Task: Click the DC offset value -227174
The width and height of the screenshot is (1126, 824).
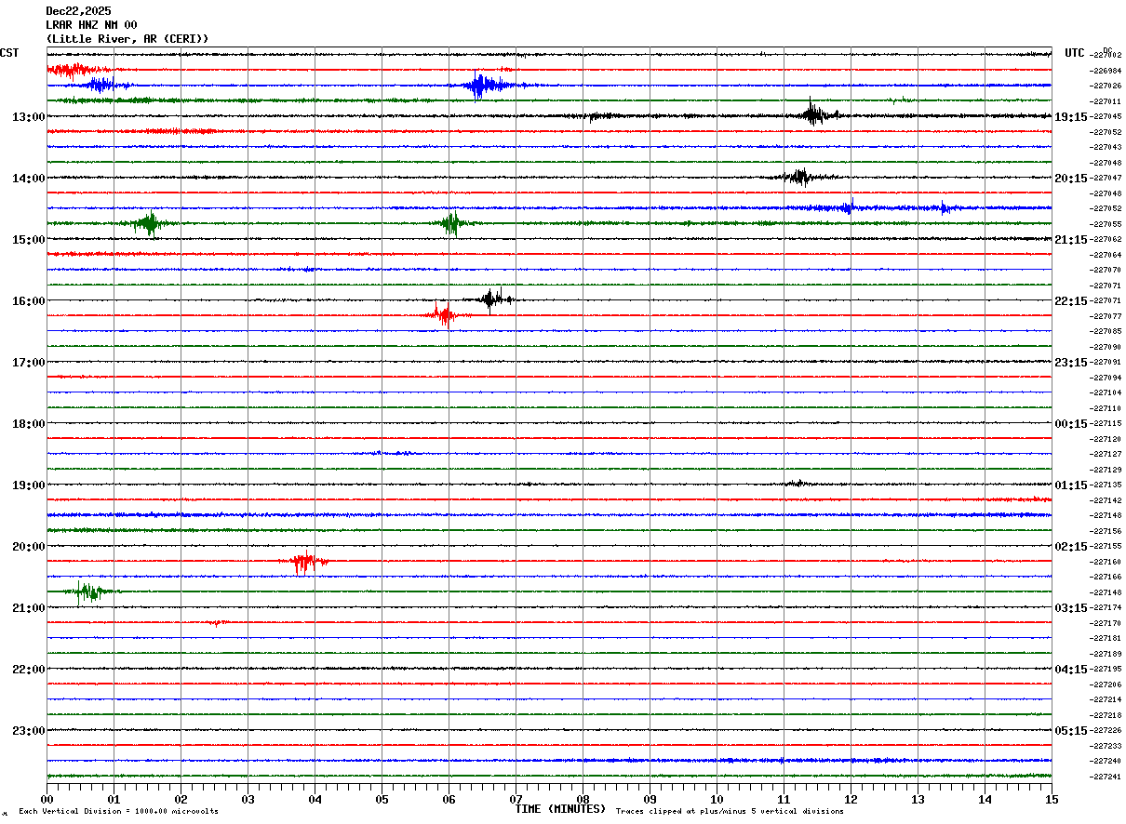Action: pyautogui.click(x=1105, y=608)
